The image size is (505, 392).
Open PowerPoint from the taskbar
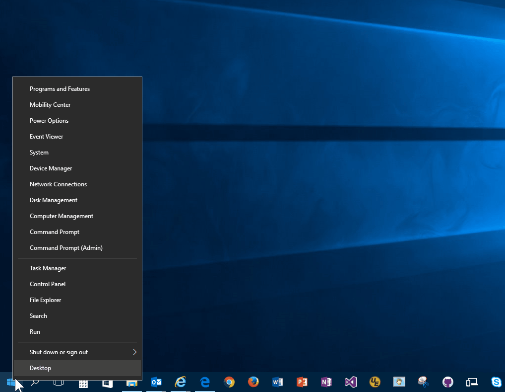pos(302,383)
